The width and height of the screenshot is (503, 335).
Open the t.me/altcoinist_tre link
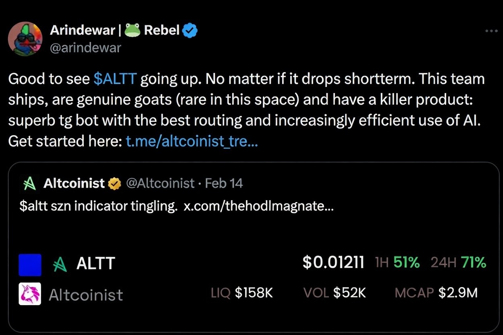(192, 141)
